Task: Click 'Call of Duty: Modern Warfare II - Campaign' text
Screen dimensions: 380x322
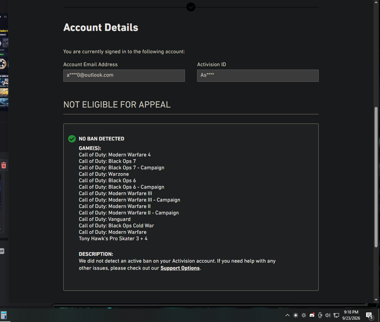Action: point(129,213)
